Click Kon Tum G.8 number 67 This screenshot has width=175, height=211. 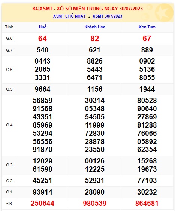147,39
